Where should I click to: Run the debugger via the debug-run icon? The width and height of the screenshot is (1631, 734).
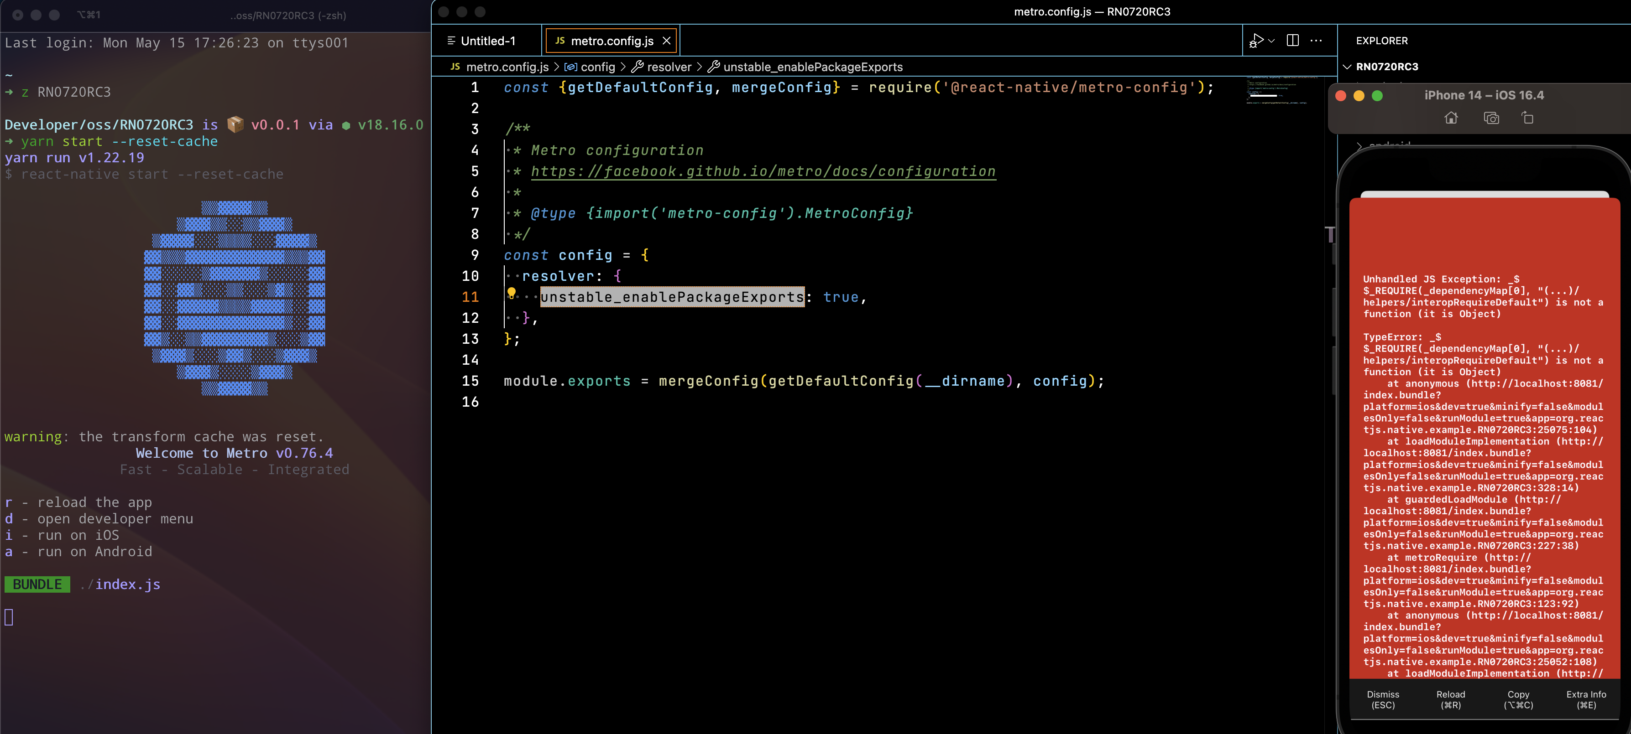[1256, 40]
